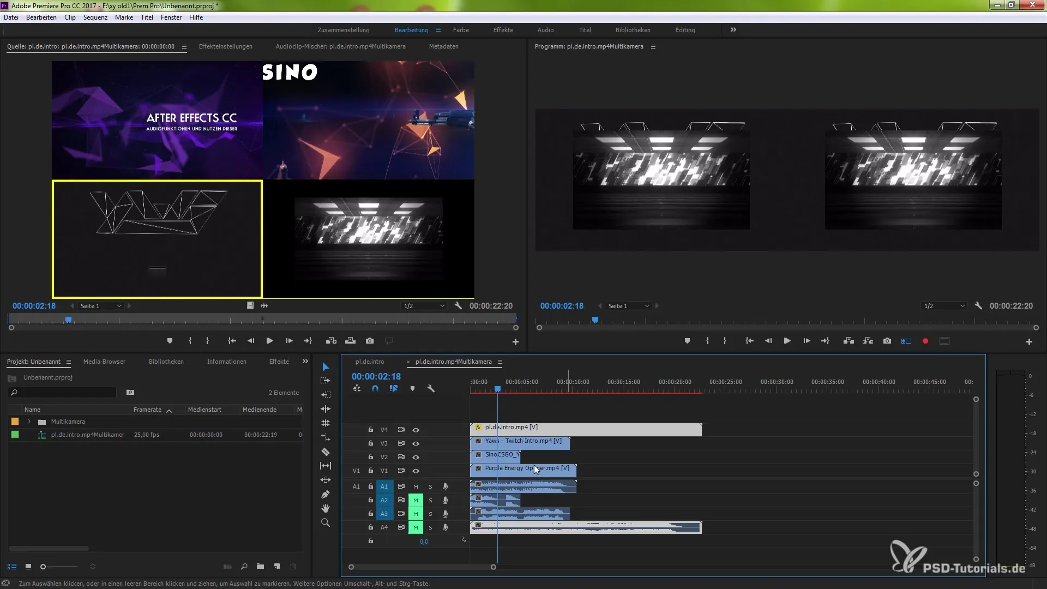Image resolution: width=1047 pixels, height=589 pixels.
Task: Show more workspaces with double chevron
Action: (733, 30)
